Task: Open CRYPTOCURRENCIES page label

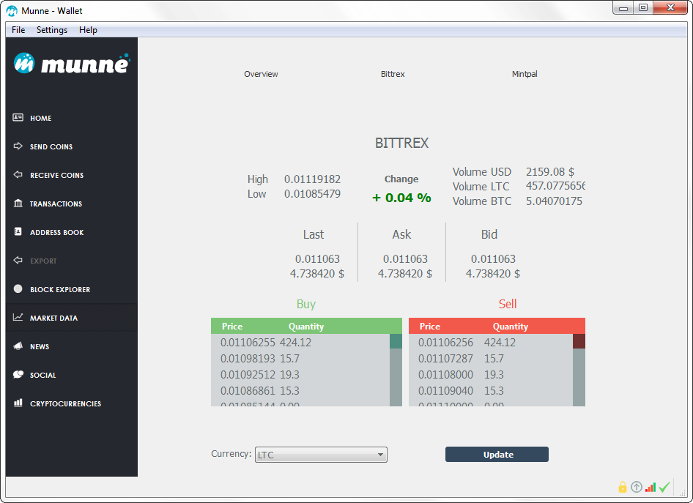Action: coord(66,404)
